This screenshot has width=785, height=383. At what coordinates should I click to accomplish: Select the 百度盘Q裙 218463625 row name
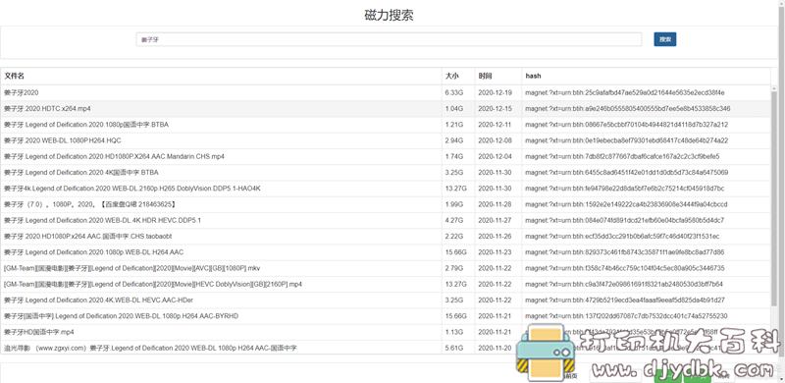pyautogui.click(x=90, y=204)
